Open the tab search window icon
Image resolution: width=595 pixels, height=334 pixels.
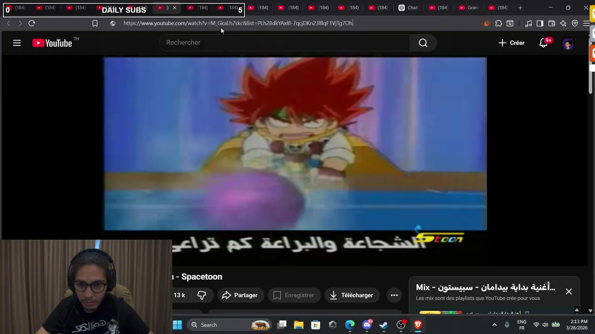510,23
